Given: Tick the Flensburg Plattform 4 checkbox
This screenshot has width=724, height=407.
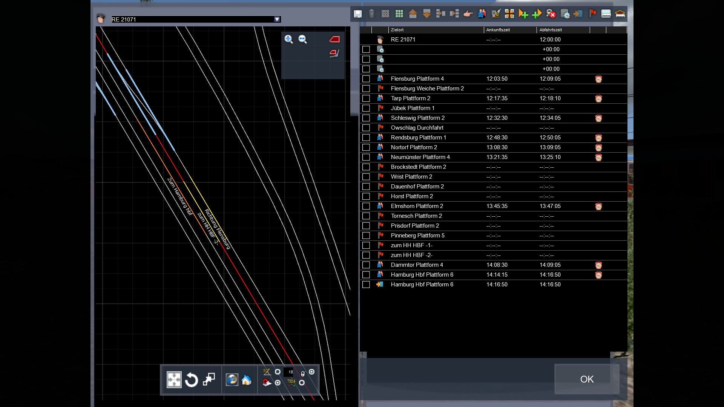Looking at the screenshot, I should click(x=366, y=79).
